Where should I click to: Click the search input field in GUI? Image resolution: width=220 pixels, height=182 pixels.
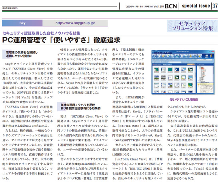coord(175,62)
